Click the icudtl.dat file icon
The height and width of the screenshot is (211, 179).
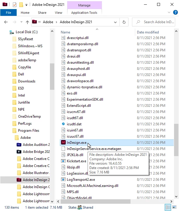[x=63, y=124]
